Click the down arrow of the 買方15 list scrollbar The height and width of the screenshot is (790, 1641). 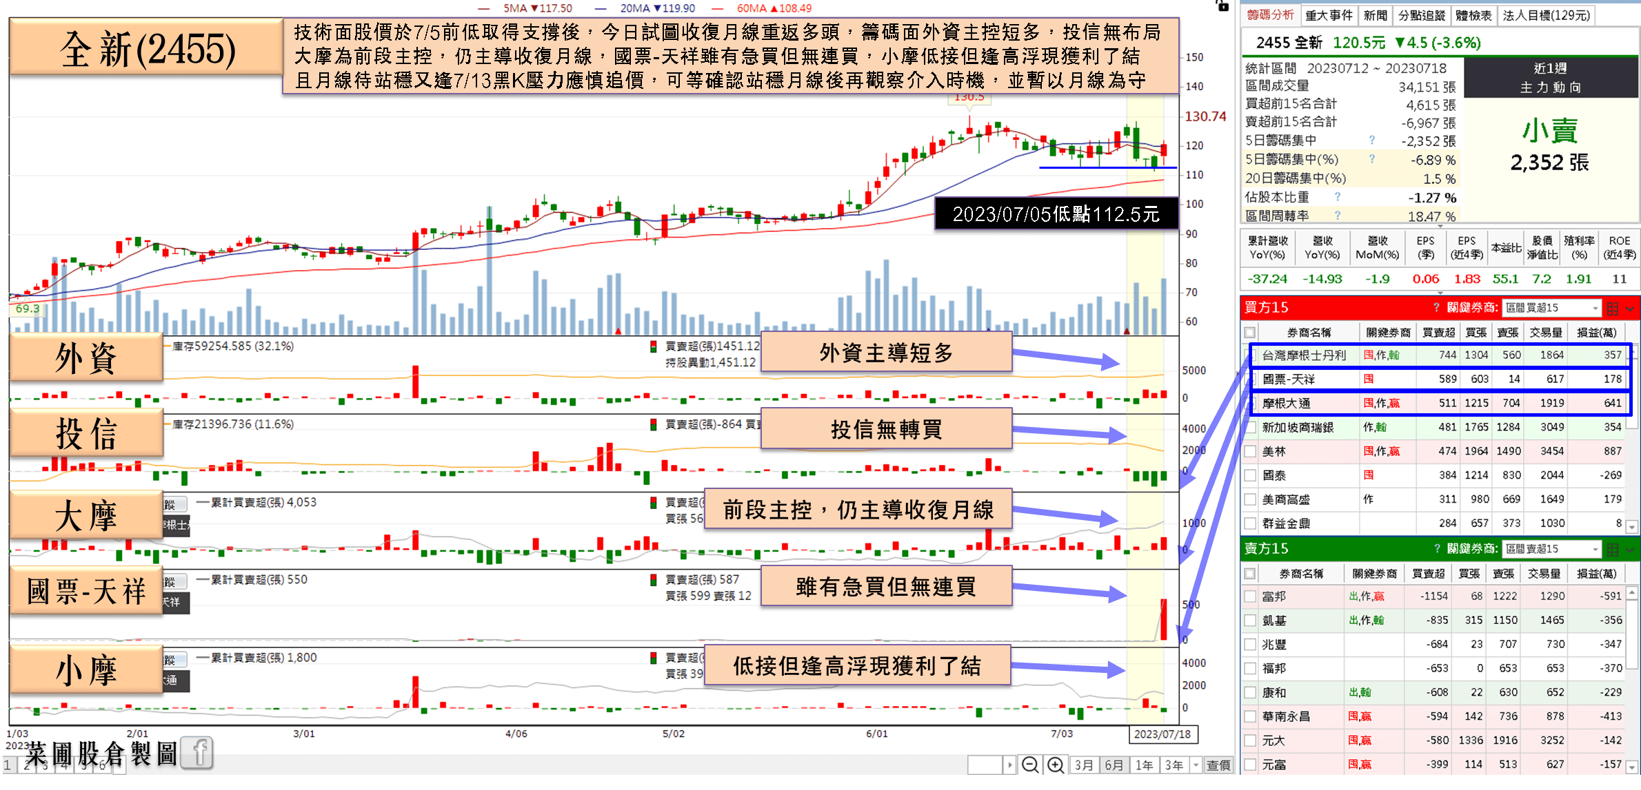click(1631, 528)
